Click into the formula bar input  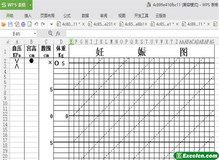click(x=142, y=34)
